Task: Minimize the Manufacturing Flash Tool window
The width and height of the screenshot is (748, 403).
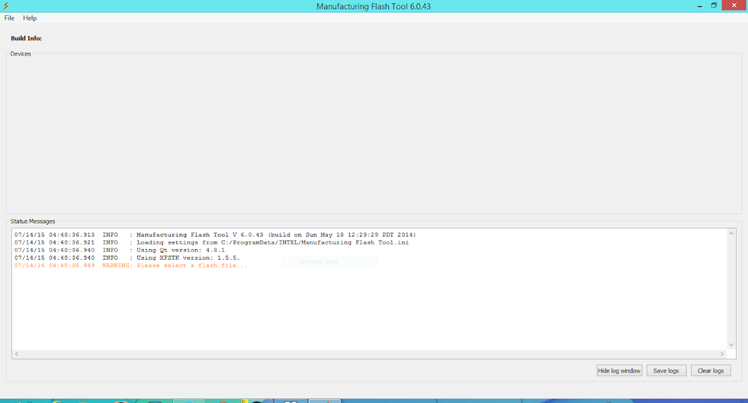Action: [x=699, y=6]
